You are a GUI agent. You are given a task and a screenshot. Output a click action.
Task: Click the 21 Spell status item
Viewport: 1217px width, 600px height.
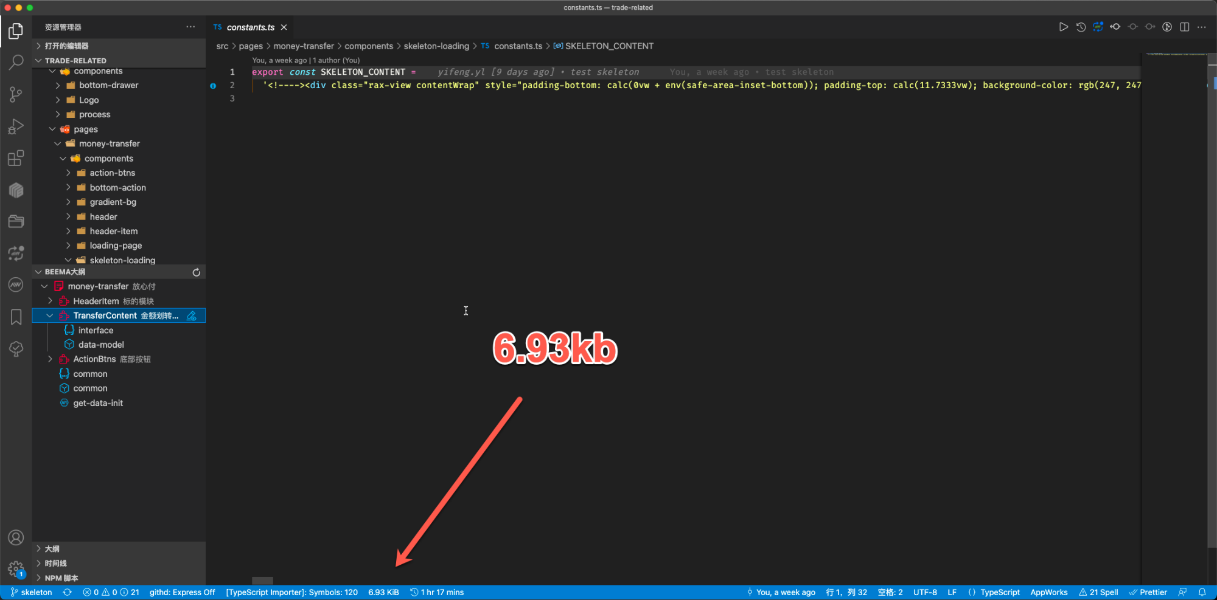click(x=1098, y=592)
